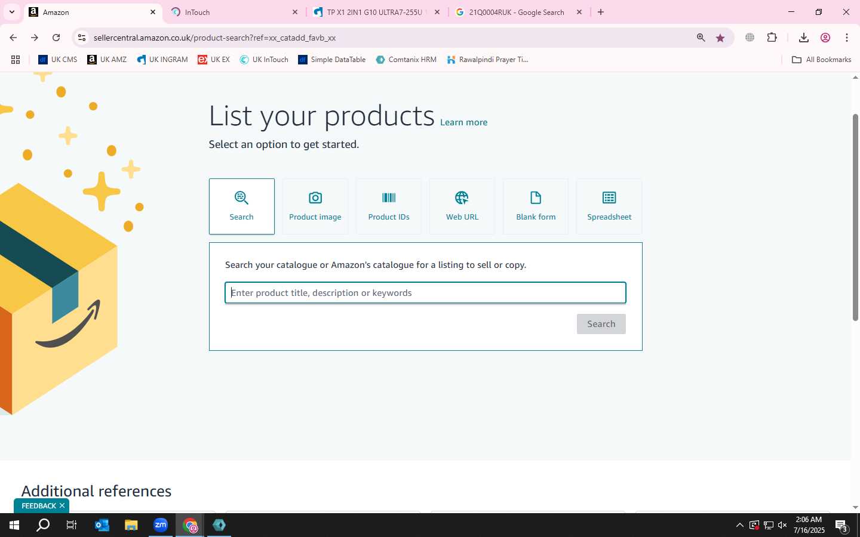
Task: Select the Product IDs barcode option
Action: (389, 206)
